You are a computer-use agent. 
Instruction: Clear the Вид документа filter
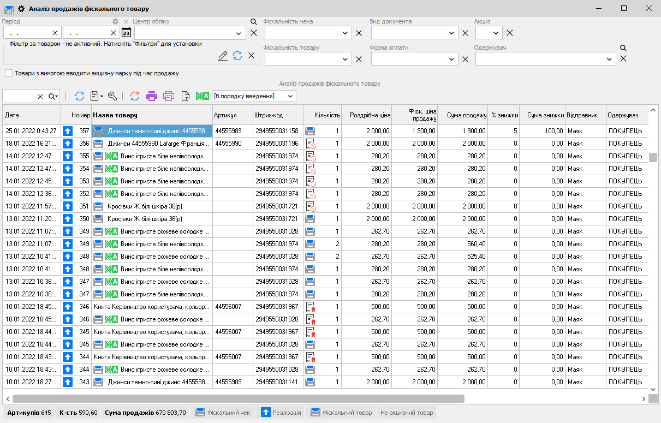[x=465, y=33]
